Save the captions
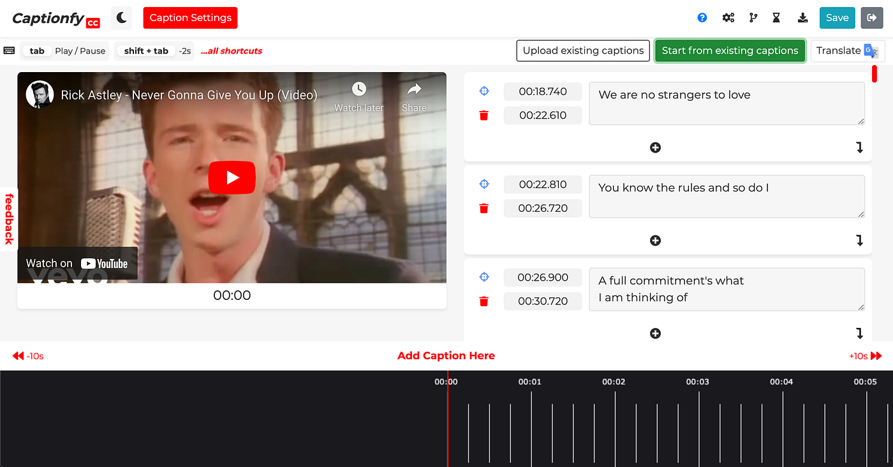Viewport: 893px width, 467px height. coord(837,18)
